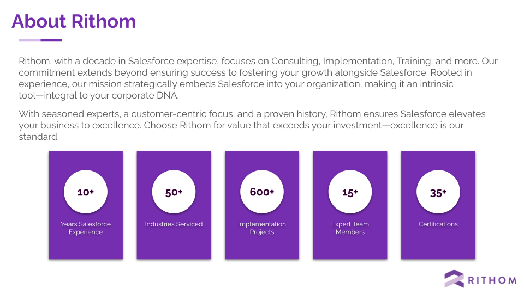Click the paragraph starting 'With seasoned experts'
This screenshot has height=294, width=524.
[252, 125]
